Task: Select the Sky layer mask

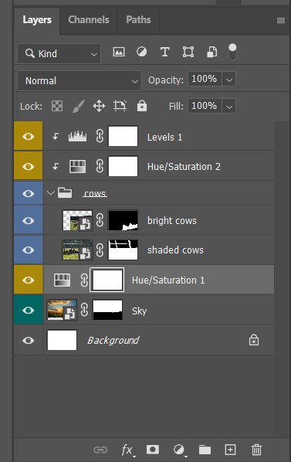Action: (x=108, y=310)
